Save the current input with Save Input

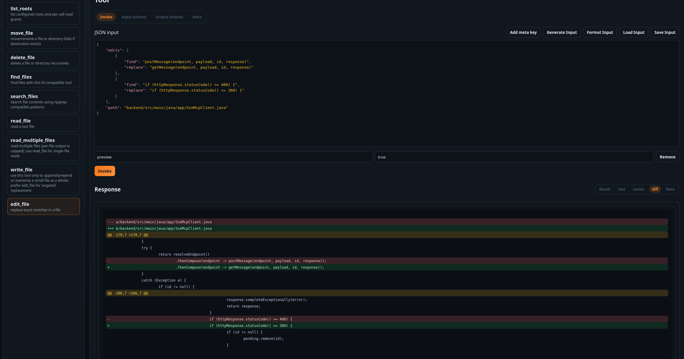[665, 32]
